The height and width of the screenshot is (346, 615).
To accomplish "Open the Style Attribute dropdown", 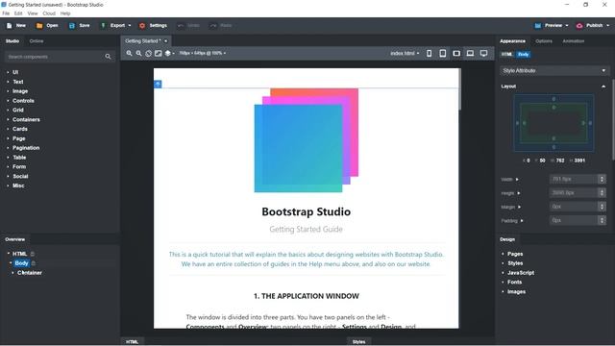I will [x=554, y=70].
